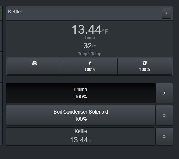Select the Kettle sensor tile name
This screenshot has width=179, height=159.
pyautogui.click(x=81, y=131)
